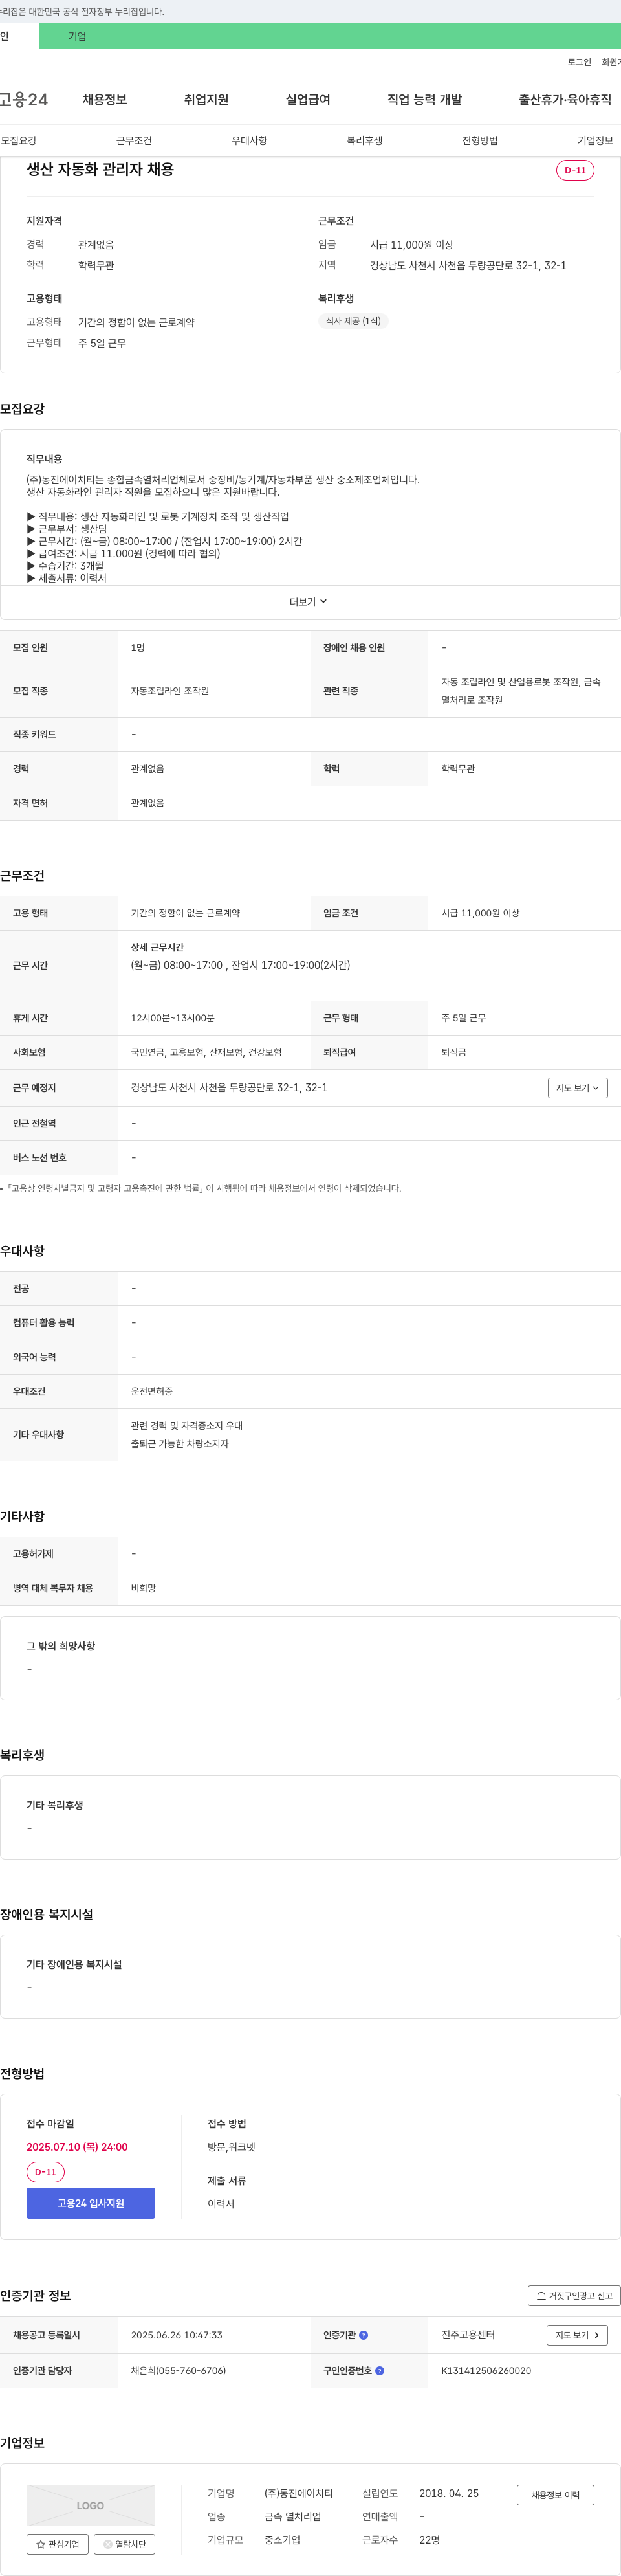Open the 직업 능력 개발 menu
Image resolution: width=621 pixels, height=2576 pixels.
tap(424, 99)
